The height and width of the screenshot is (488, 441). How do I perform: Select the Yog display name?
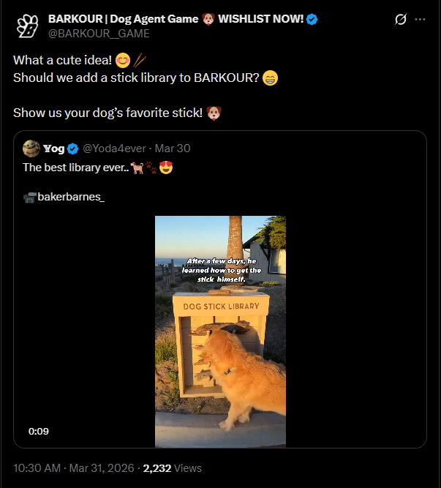53,149
